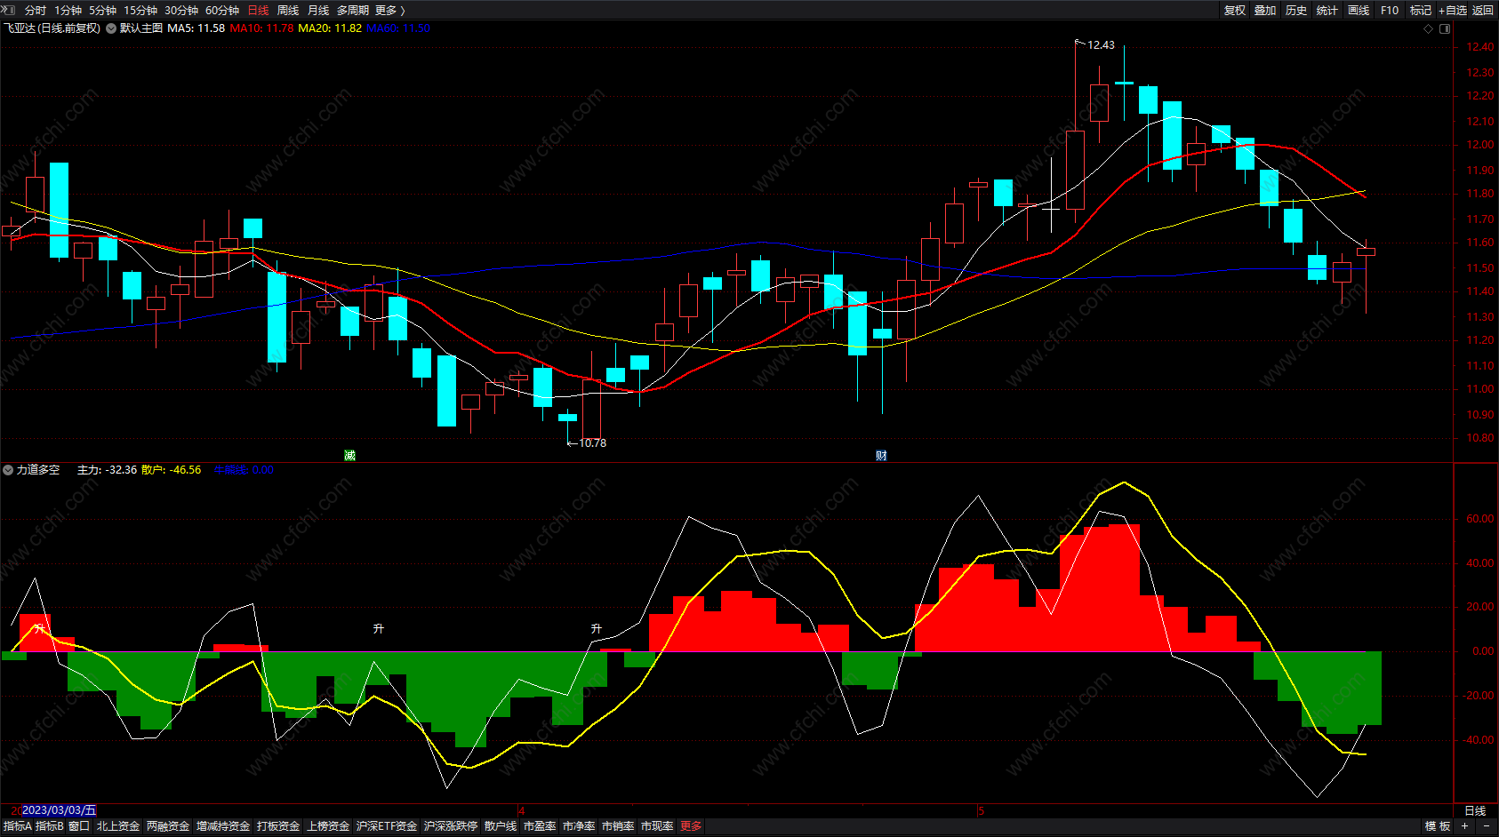This screenshot has width=1499, height=837.
Task: Switch to 分时 intraday view
Action: 36,11
